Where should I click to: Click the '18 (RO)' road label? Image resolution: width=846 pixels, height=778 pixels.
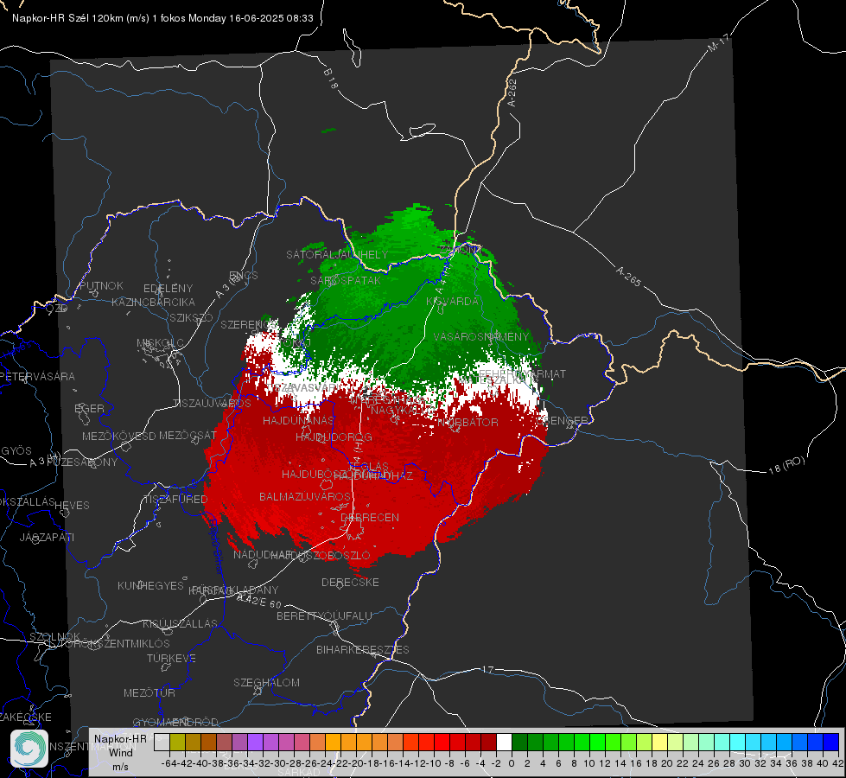pyautogui.click(x=786, y=465)
